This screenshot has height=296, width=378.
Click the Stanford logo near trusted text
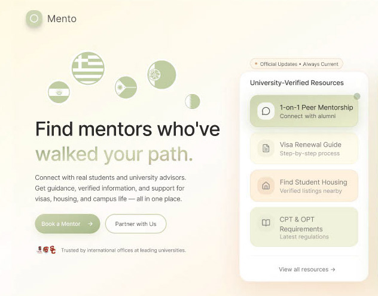tap(39, 250)
